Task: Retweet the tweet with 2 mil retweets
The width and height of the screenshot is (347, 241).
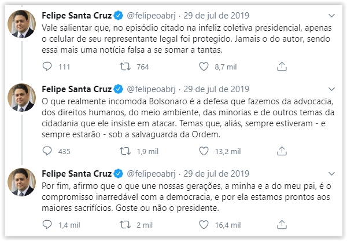Action: pos(124,224)
